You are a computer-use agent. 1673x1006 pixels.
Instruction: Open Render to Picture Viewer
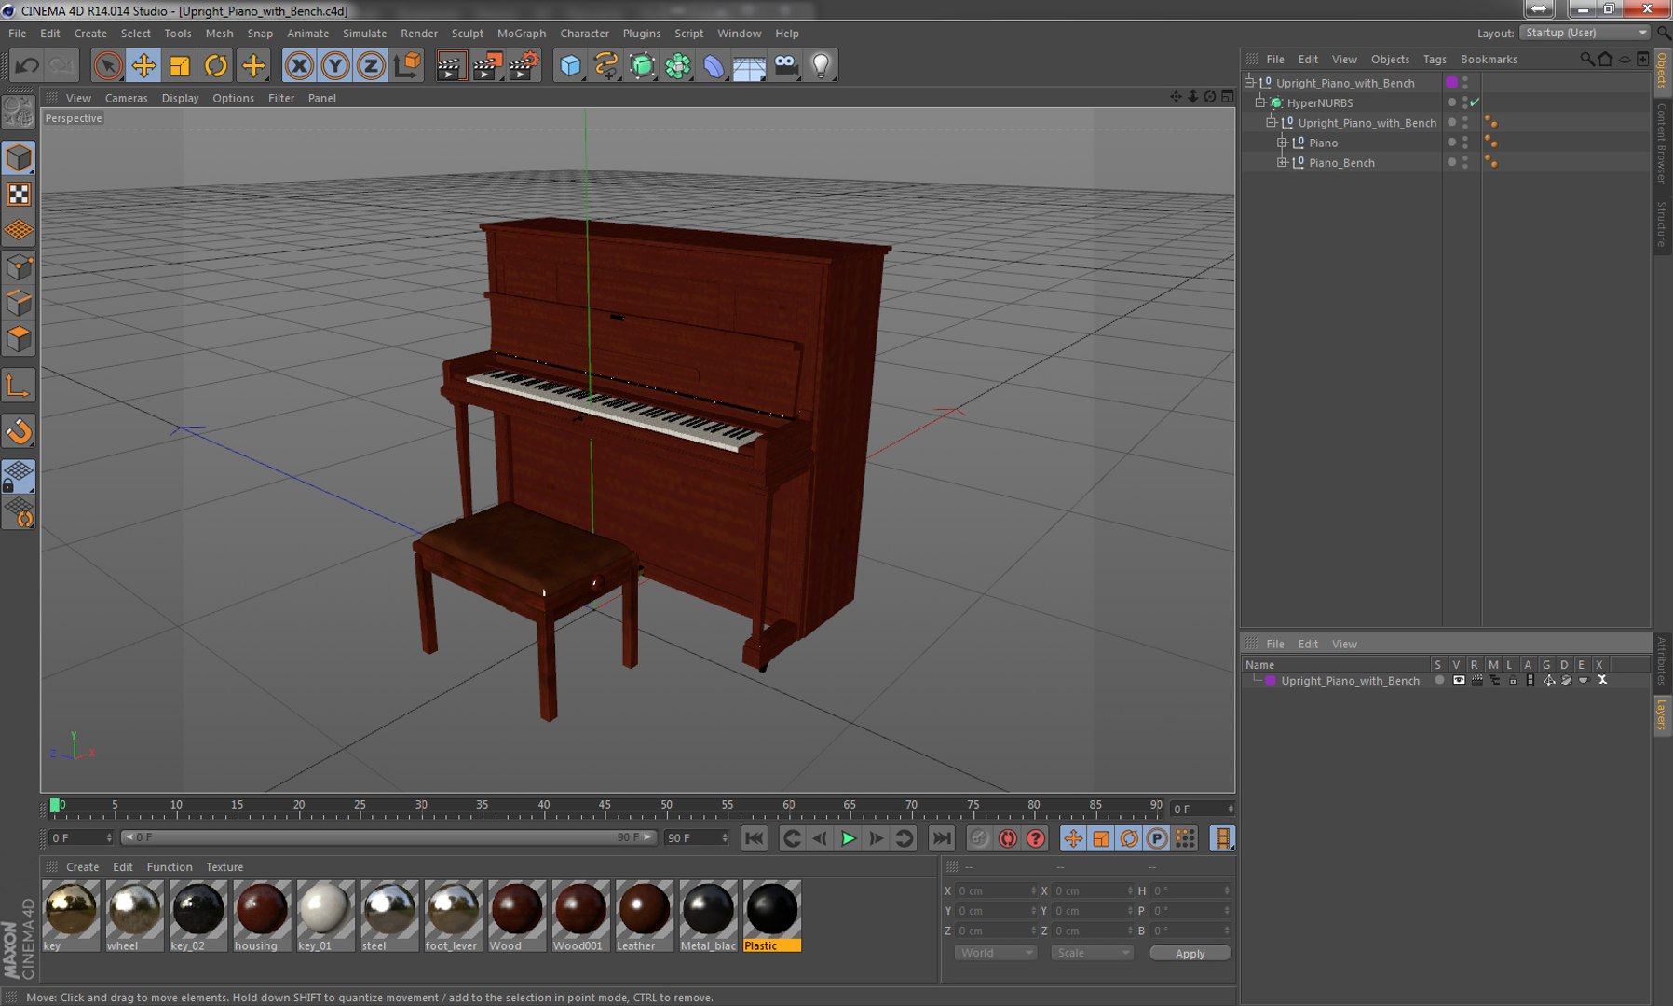pyautogui.click(x=487, y=65)
